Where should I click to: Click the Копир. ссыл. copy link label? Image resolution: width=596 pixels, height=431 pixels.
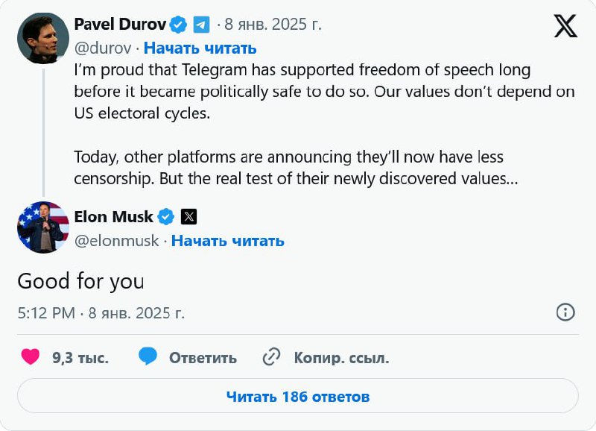pyautogui.click(x=341, y=358)
